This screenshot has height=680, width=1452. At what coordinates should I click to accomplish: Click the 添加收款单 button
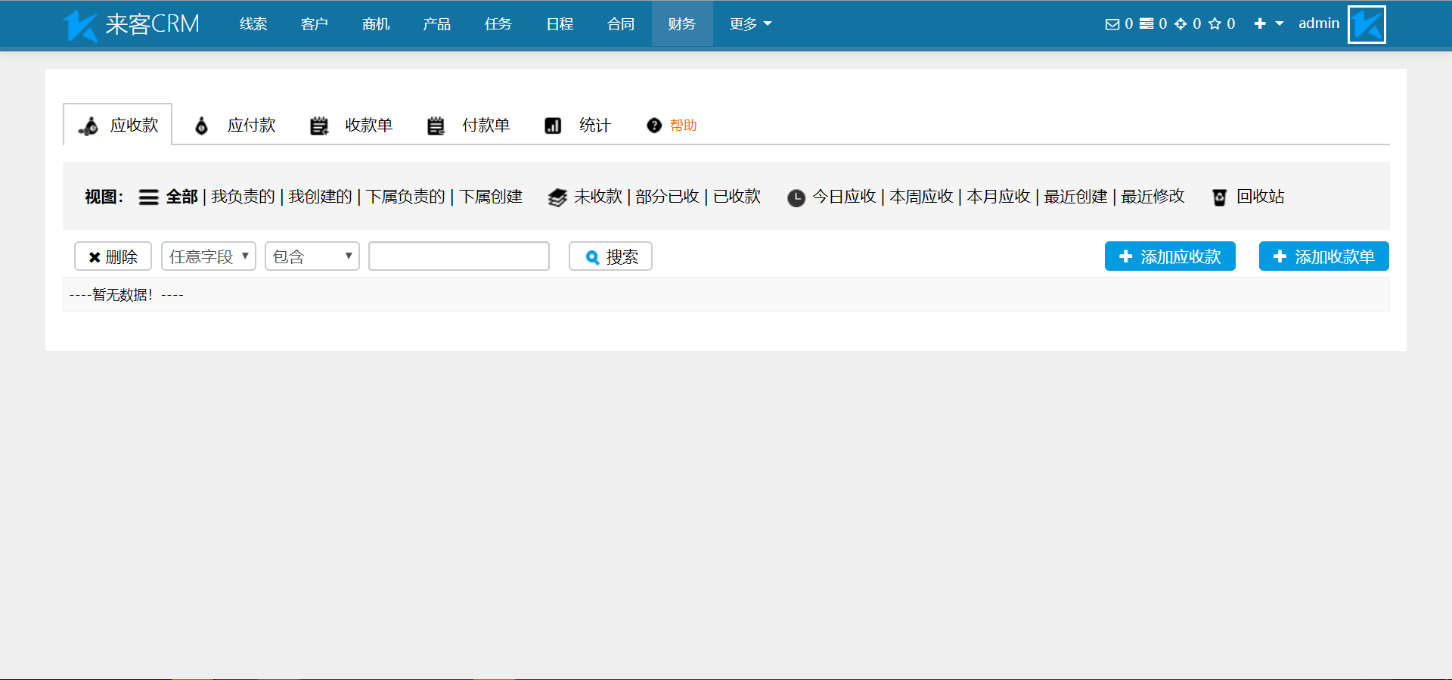pyautogui.click(x=1323, y=256)
